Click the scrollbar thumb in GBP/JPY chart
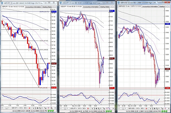Image resolution: width=171 pixels, height=113 pixels. click(7, 108)
